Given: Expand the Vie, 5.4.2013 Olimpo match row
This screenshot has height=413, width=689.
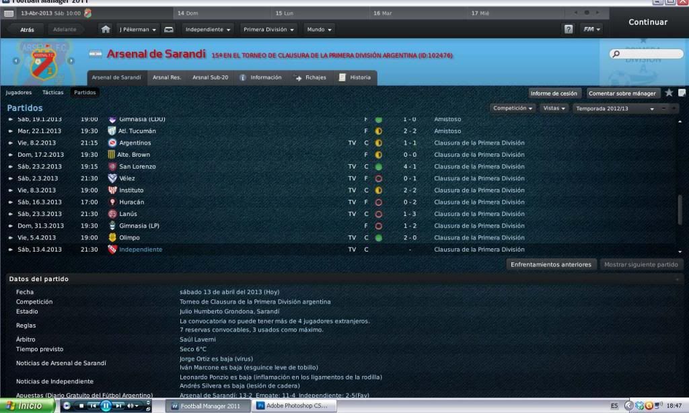Looking at the screenshot, I should click(x=11, y=237).
